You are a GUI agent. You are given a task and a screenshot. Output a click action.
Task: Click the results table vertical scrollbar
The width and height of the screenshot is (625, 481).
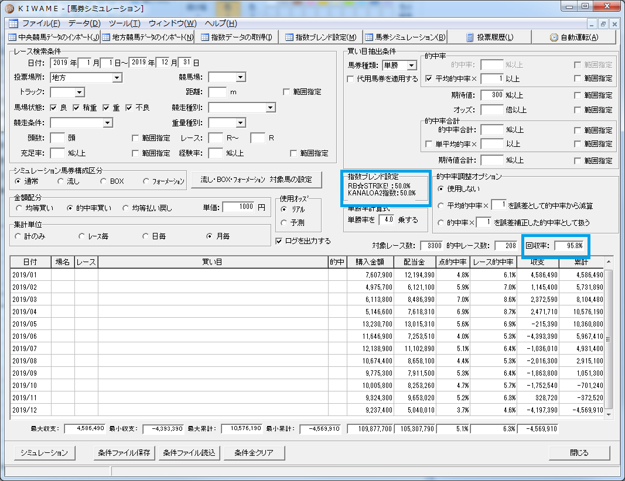609,339
